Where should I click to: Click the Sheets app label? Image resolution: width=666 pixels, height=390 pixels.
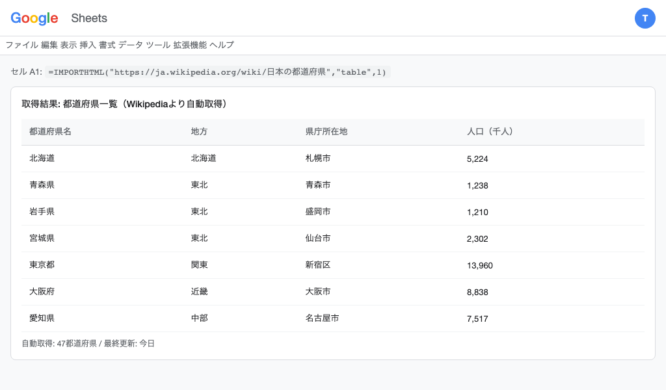point(88,18)
